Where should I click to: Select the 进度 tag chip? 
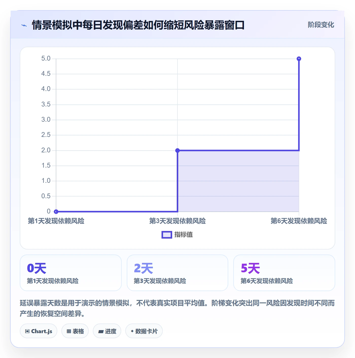pyautogui.click(x=107, y=331)
